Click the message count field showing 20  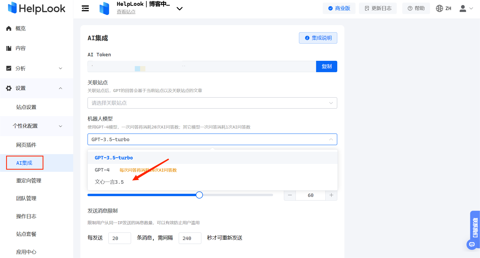pos(120,238)
